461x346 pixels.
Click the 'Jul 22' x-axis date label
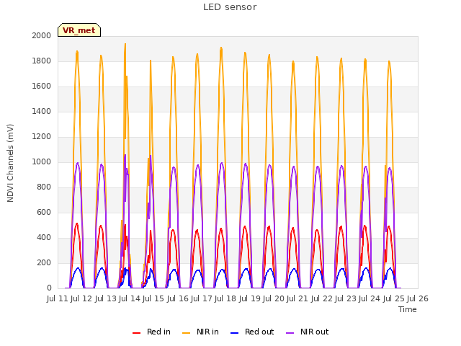tap(321, 298)
